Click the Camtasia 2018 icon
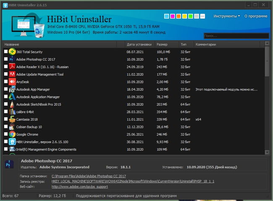Image resolution: width=273 pixels, height=201 pixels. (12, 119)
